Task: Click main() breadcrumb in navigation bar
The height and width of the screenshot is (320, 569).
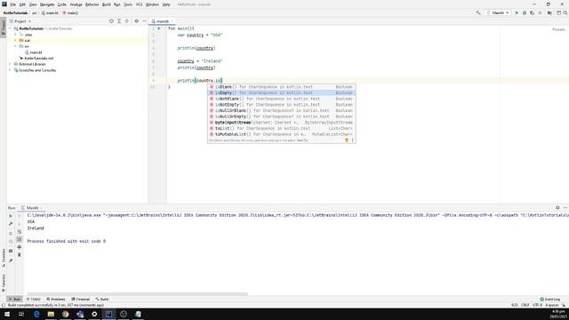Action: [70, 12]
